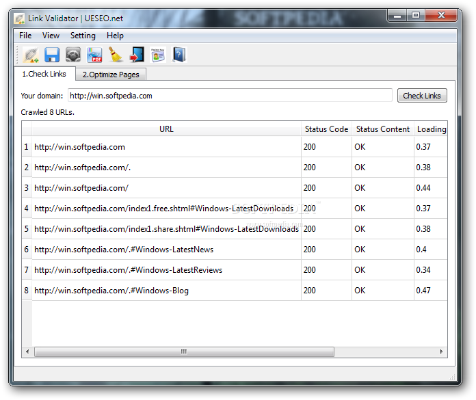The image size is (476, 400).
Task: Click the loading time 0.34 cell
Action: click(x=430, y=270)
